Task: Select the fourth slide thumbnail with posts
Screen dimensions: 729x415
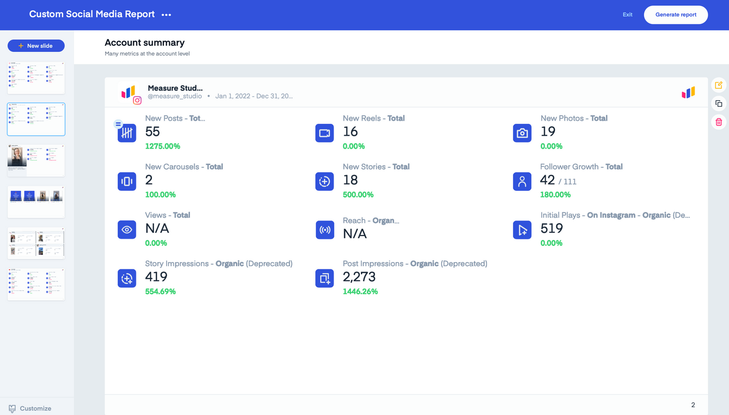Action: point(36,202)
